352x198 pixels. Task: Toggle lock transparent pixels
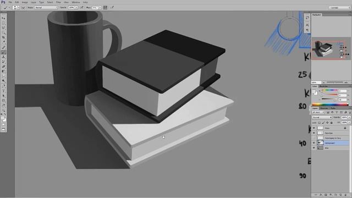tap(319, 123)
